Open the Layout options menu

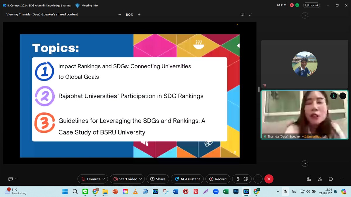tap(312, 5)
